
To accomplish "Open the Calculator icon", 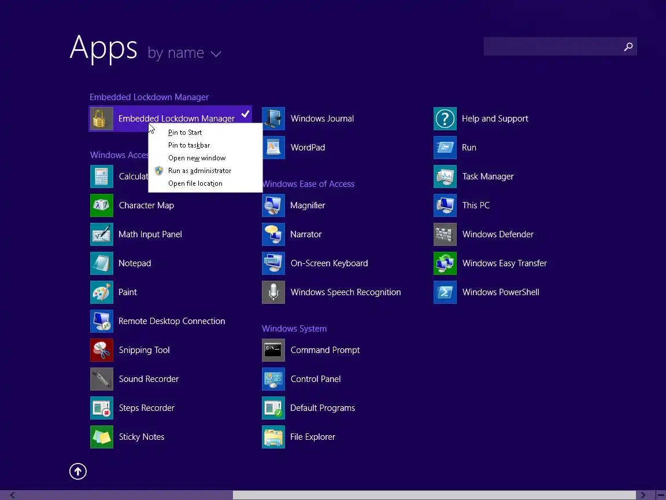I will point(102,177).
